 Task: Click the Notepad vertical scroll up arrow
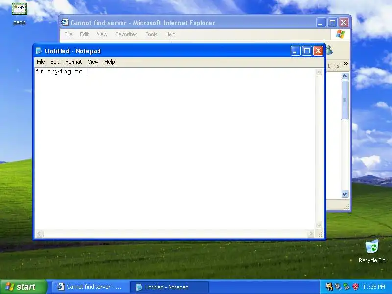coord(319,73)
